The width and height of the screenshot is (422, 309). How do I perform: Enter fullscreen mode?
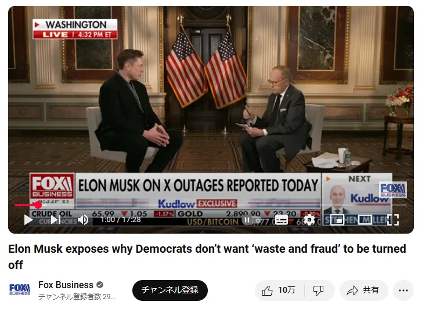(392, 220)
